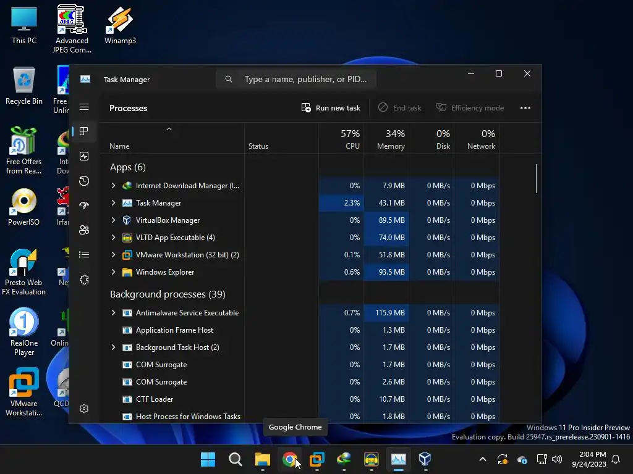Viewport: 633px width, 474px height.
Task: Click the 2.3% CPU cell
Action: click(341, 202)
